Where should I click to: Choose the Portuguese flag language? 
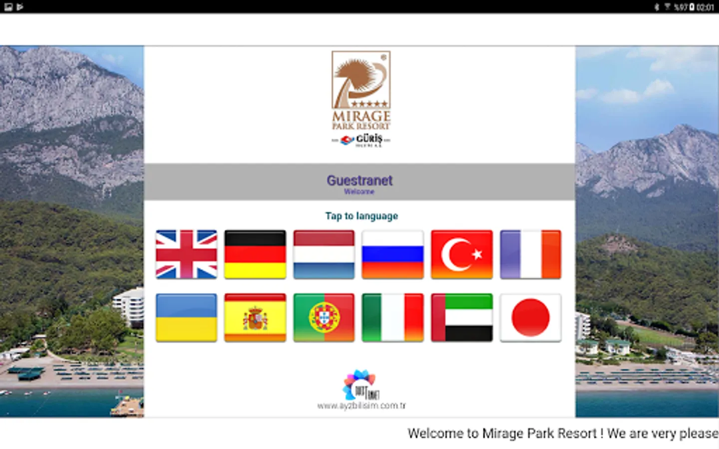point(324,317)
